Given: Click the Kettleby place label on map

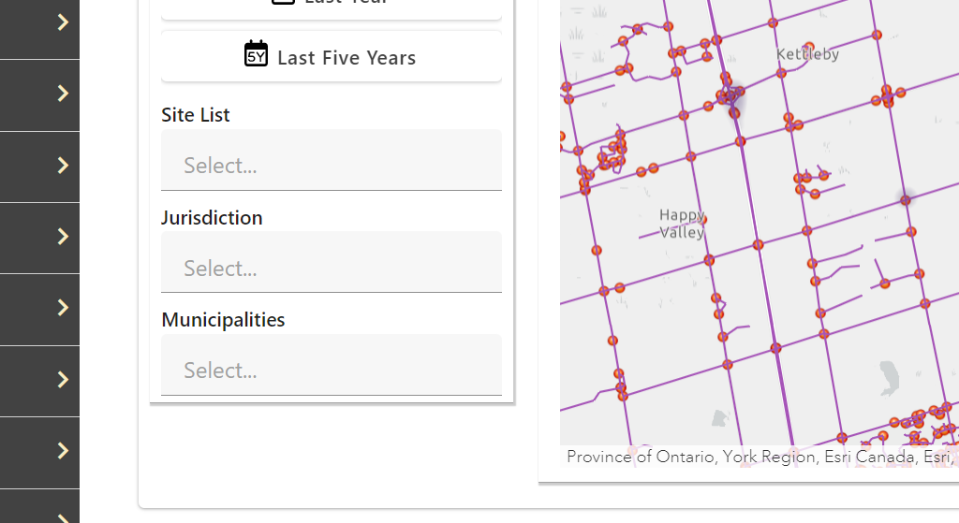Looking at the screenshot, I should [807, 54].
